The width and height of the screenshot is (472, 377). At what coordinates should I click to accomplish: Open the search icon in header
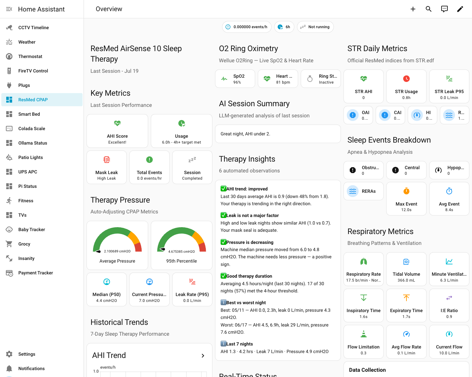pyautogui.click(x=429, y=9)
